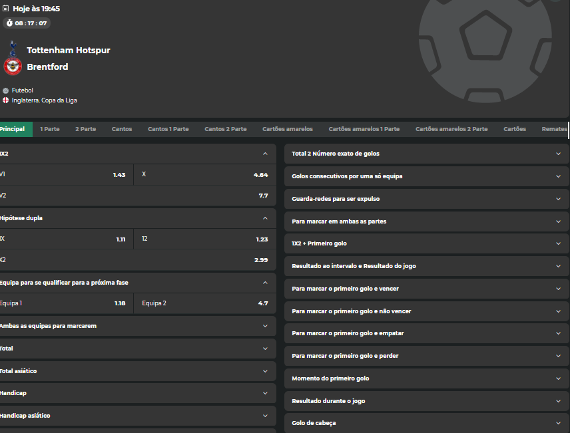Click the Tottenham Hotspur club crest
Image resolution: width=570 pixels, height=433 pixels.
(13, 49)
